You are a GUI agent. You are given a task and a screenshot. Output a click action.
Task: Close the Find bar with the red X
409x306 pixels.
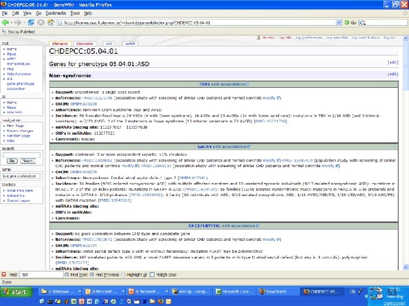coord(3,274)
